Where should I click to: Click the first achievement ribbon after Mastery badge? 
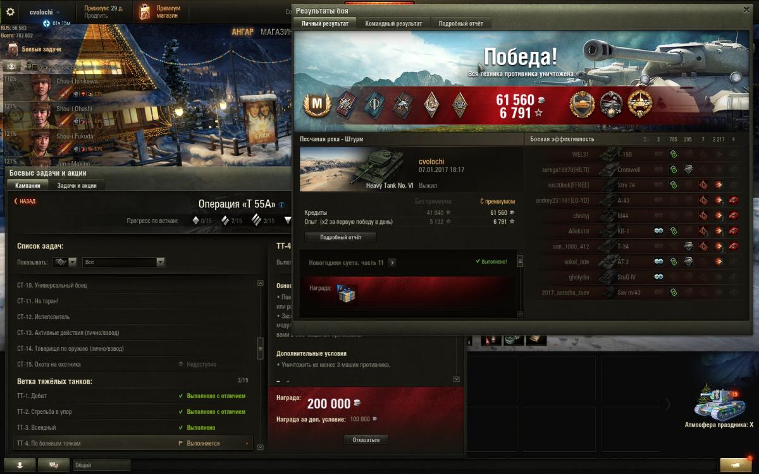(x=347, y=105)
